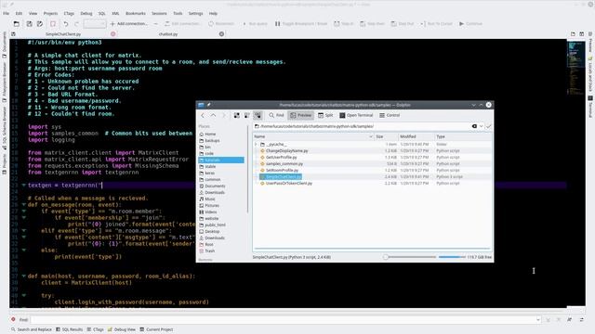The width and height of the screenshot is (595, 334).
Task: Collapse the on_message function fold marker in Kate
Action: pyautogui.click(x=23, y=205)
